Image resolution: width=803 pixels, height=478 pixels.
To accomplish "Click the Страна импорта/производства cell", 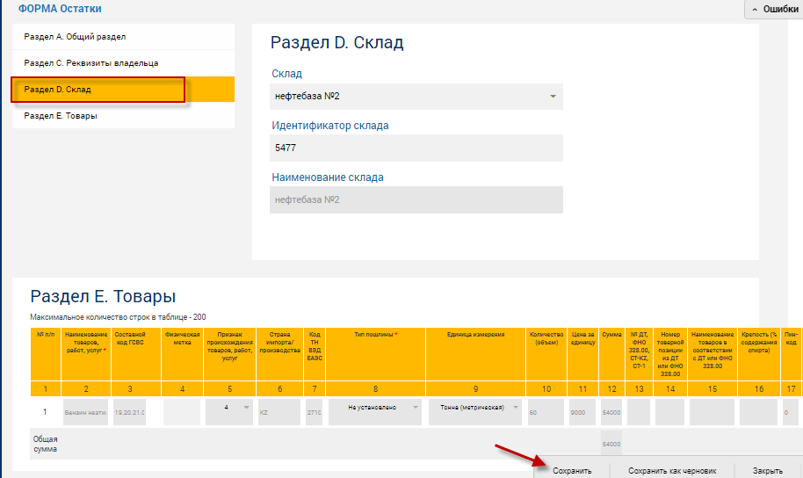I will tap(279, 411).
